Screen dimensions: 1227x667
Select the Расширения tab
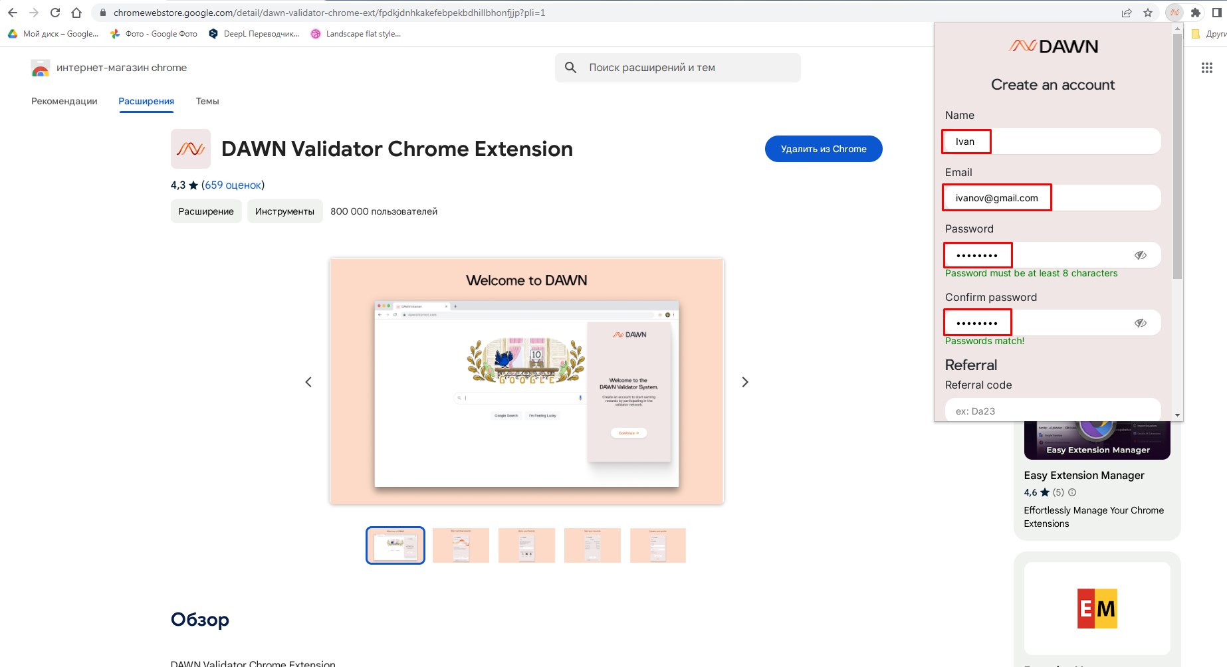[x=146, y=101]
